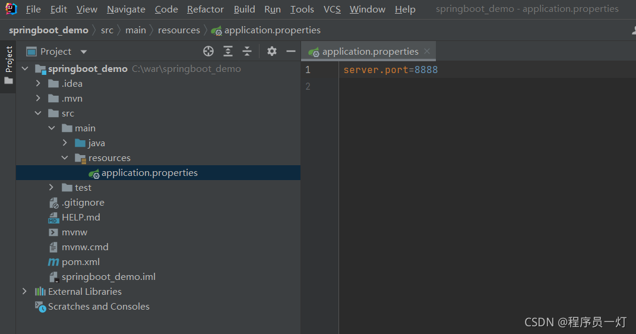636x334 pixels.
Task: Collapse the src folder
Action: 38,114
